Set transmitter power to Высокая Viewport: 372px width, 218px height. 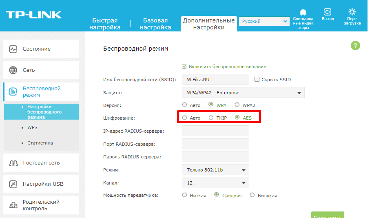coord(252,195)
